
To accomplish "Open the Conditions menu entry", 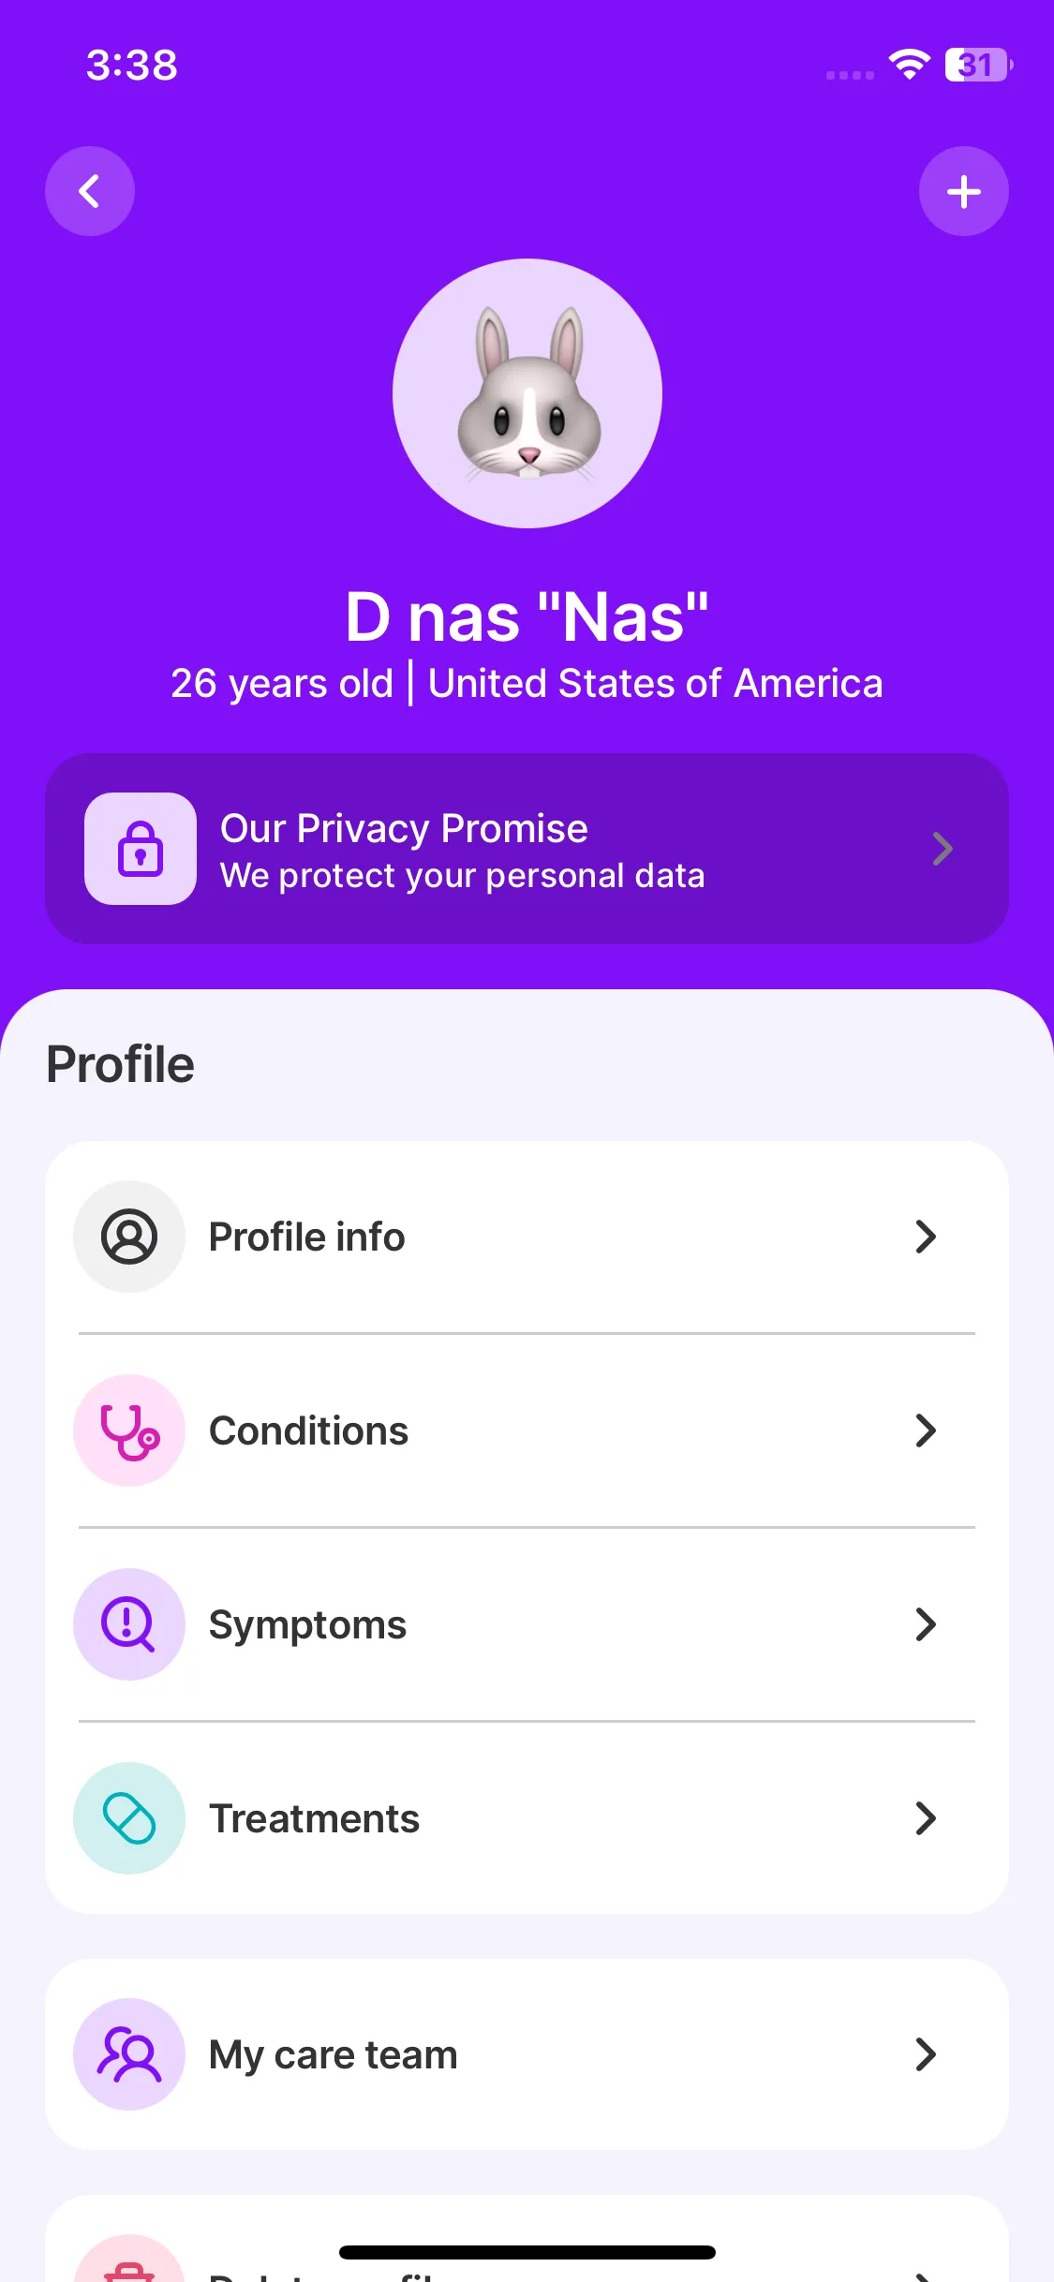I will point(309,1430).
